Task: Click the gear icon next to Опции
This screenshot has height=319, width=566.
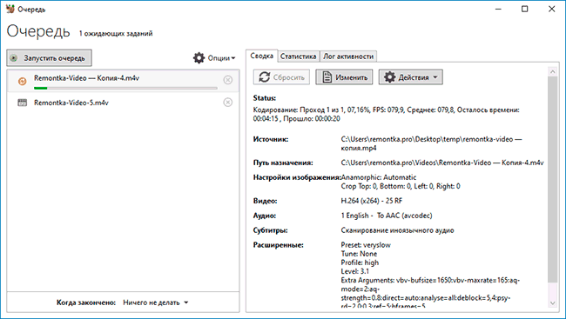Action: [x=199, y=58]
